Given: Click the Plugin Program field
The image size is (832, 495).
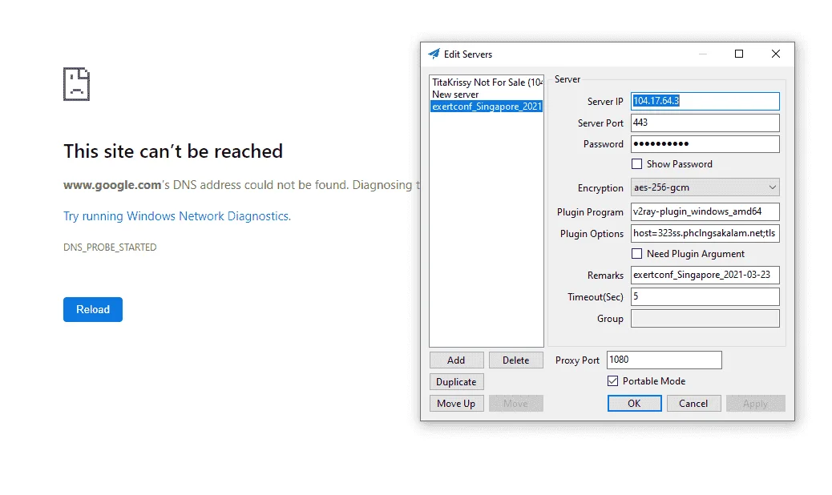Looking at the screenshot, I should point(705,211).
